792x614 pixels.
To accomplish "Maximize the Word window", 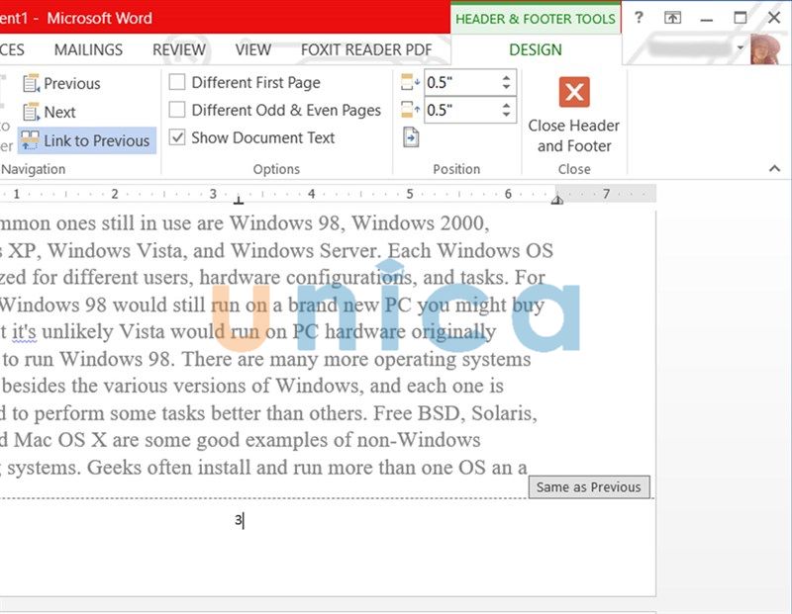I will point(740,18).
